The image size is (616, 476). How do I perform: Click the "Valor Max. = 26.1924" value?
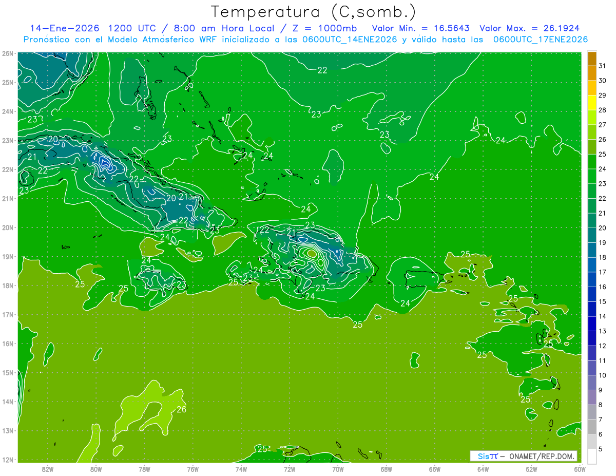(x=530, y=28)
